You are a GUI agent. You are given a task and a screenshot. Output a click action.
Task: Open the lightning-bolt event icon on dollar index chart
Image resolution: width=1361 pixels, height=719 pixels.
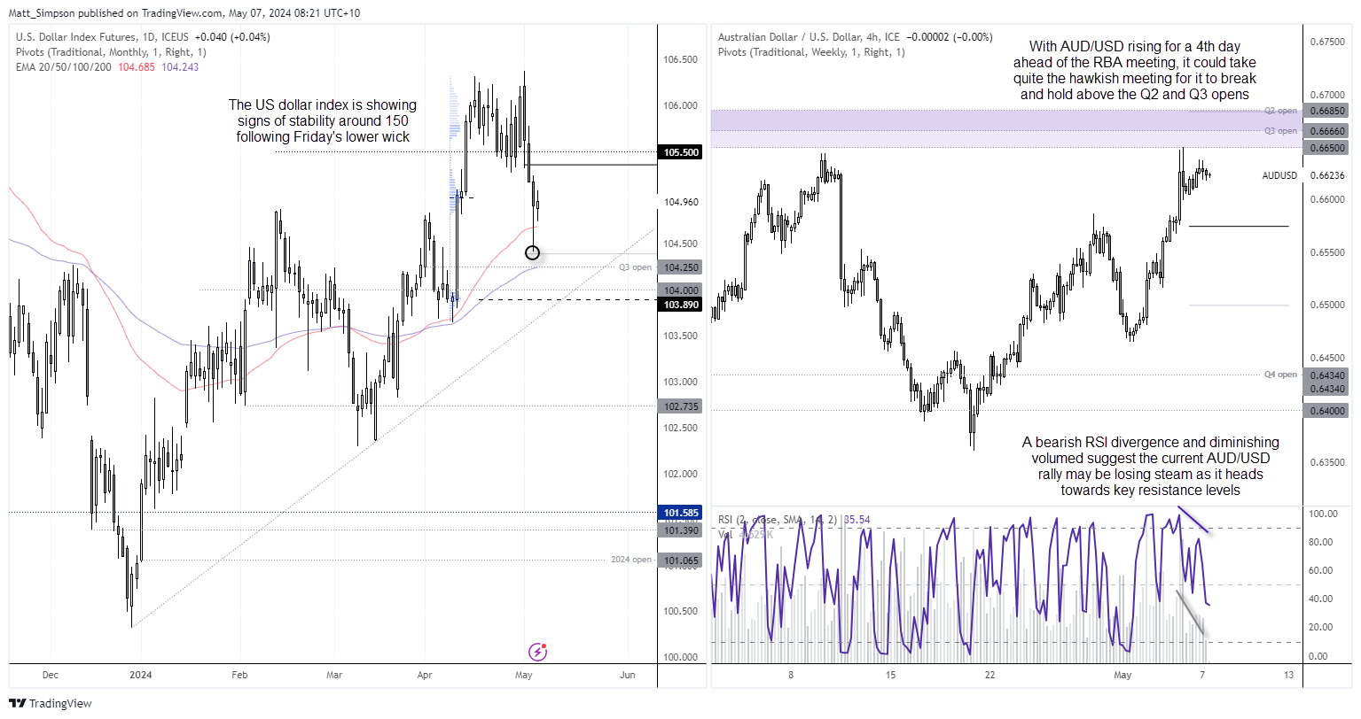(x=538, y=653)
